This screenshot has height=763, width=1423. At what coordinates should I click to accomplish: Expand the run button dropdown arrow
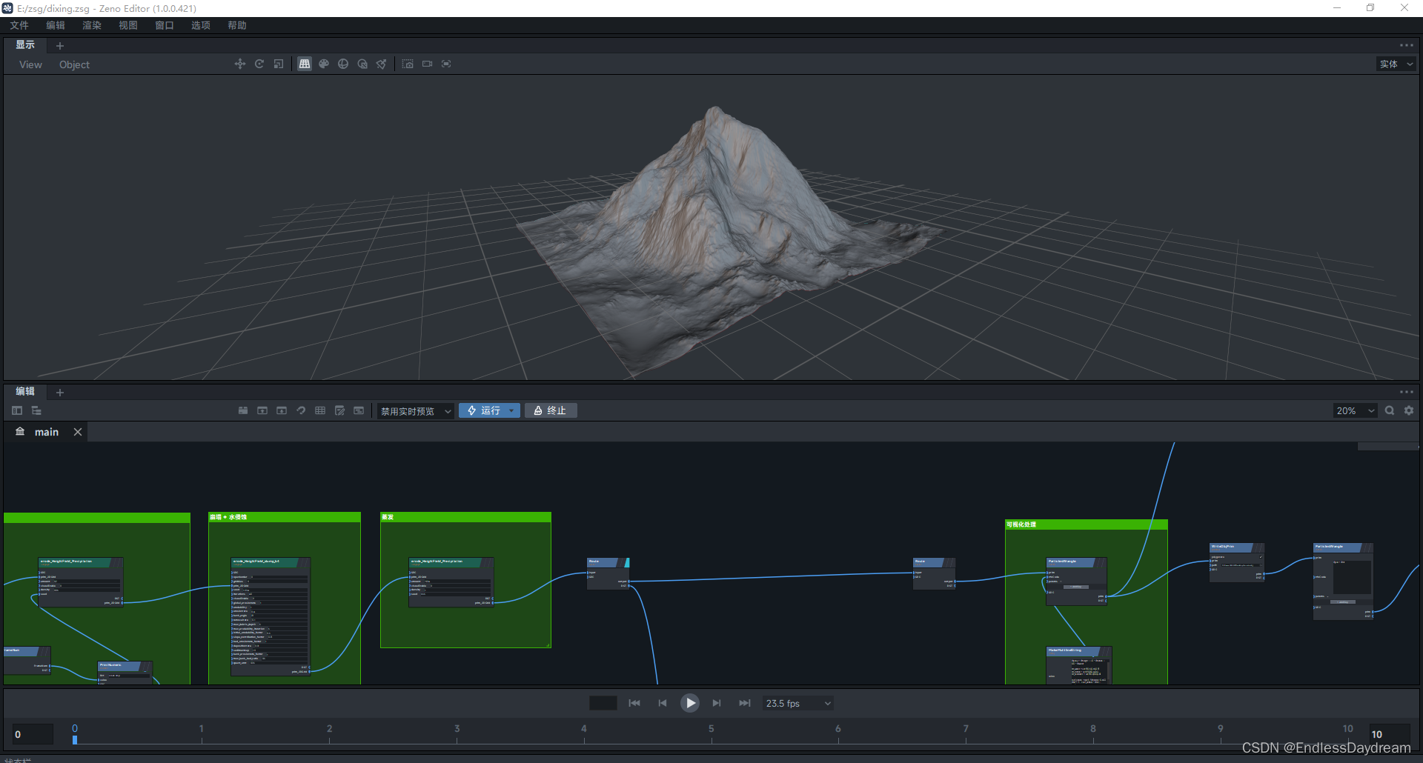click(x=511, y=410)
